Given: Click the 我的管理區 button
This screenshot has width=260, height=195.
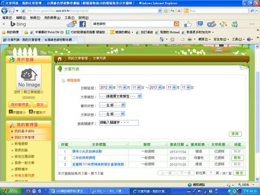Looking at the screenshot, I should [x=20, y=104].
